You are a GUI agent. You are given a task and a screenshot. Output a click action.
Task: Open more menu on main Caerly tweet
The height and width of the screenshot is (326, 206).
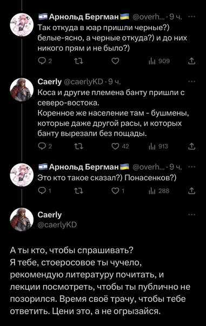(191, 215)
